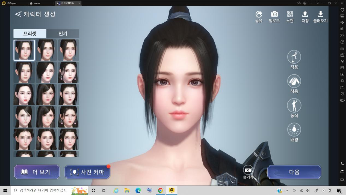Open the video recorder sidebar icon
This screenshot has height=195, width=346.
pyautogui.click(x=342, y=68)
